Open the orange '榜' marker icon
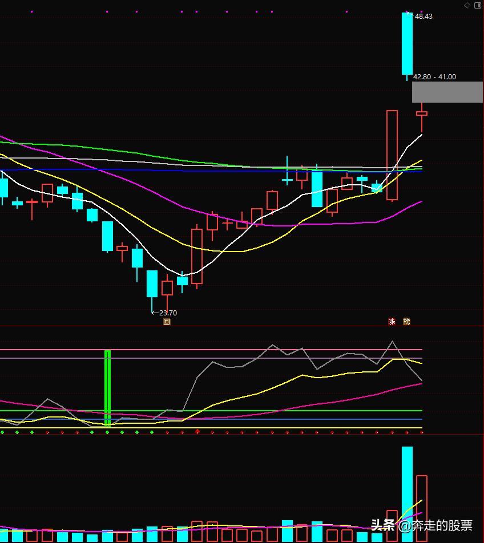This screenshot has width=484, height=543. (406, 322)
